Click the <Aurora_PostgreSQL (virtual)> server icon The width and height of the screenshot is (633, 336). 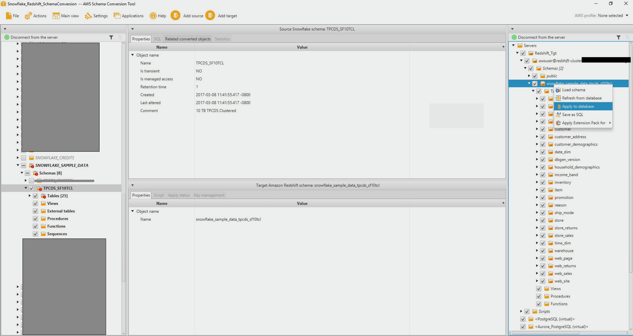click(x=531, y=327)
